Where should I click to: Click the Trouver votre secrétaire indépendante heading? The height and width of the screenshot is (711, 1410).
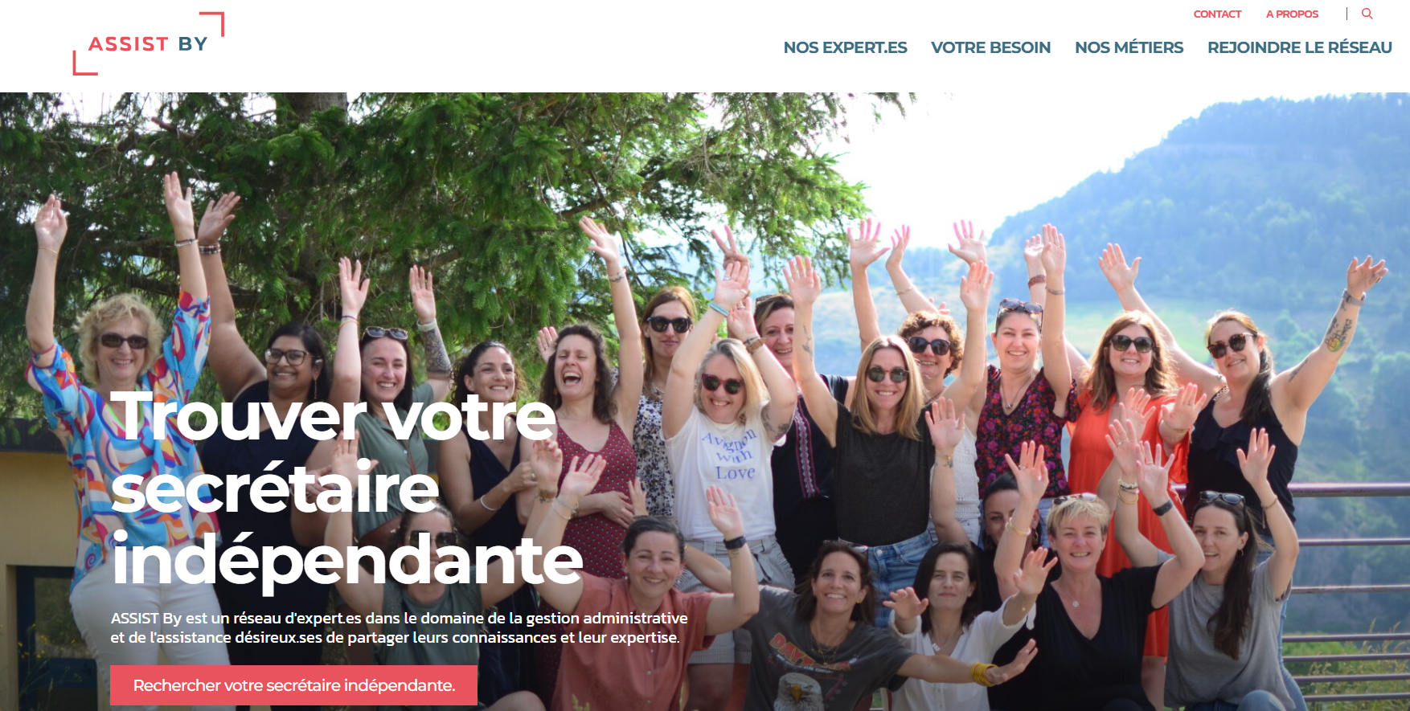(x=346, y=488)
